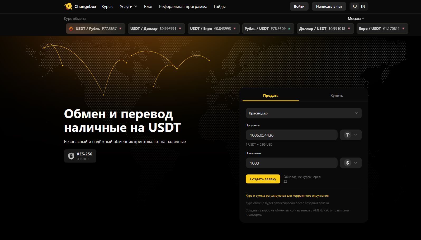Click the green up arrow on Рубль / USDT

pyautogui.click(x=289, y=29)
